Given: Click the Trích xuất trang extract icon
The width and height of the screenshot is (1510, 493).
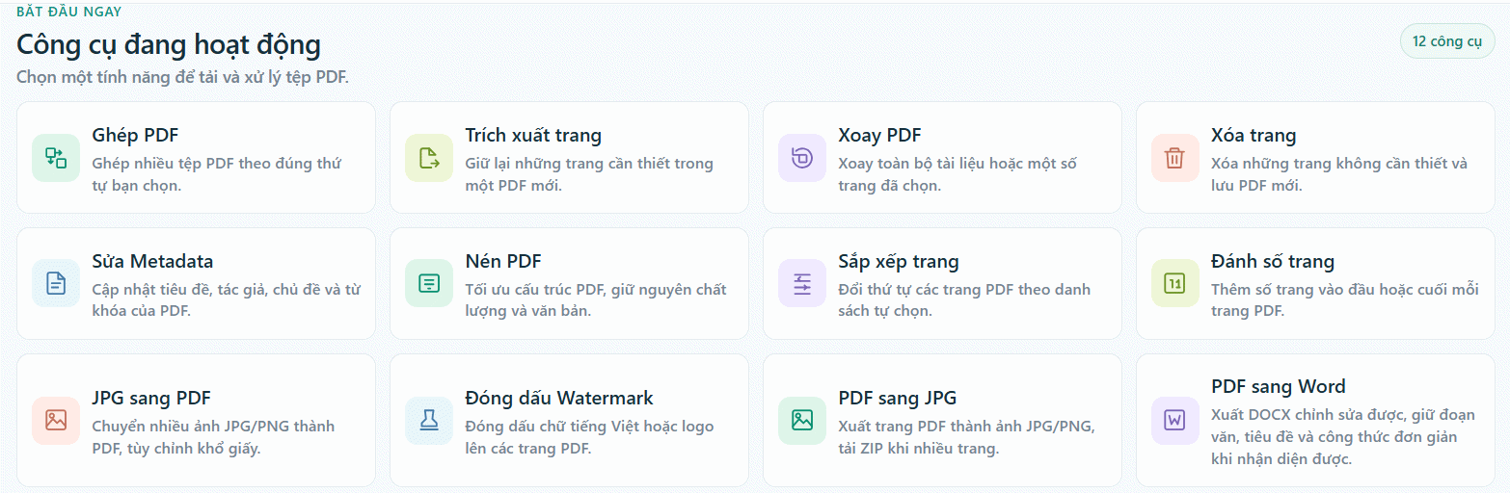Looking at the screenshot, I should point(429,158).
